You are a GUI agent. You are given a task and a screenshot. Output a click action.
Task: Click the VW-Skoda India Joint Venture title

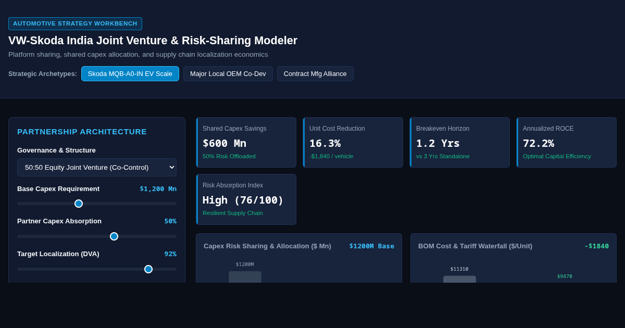(153, 41)
